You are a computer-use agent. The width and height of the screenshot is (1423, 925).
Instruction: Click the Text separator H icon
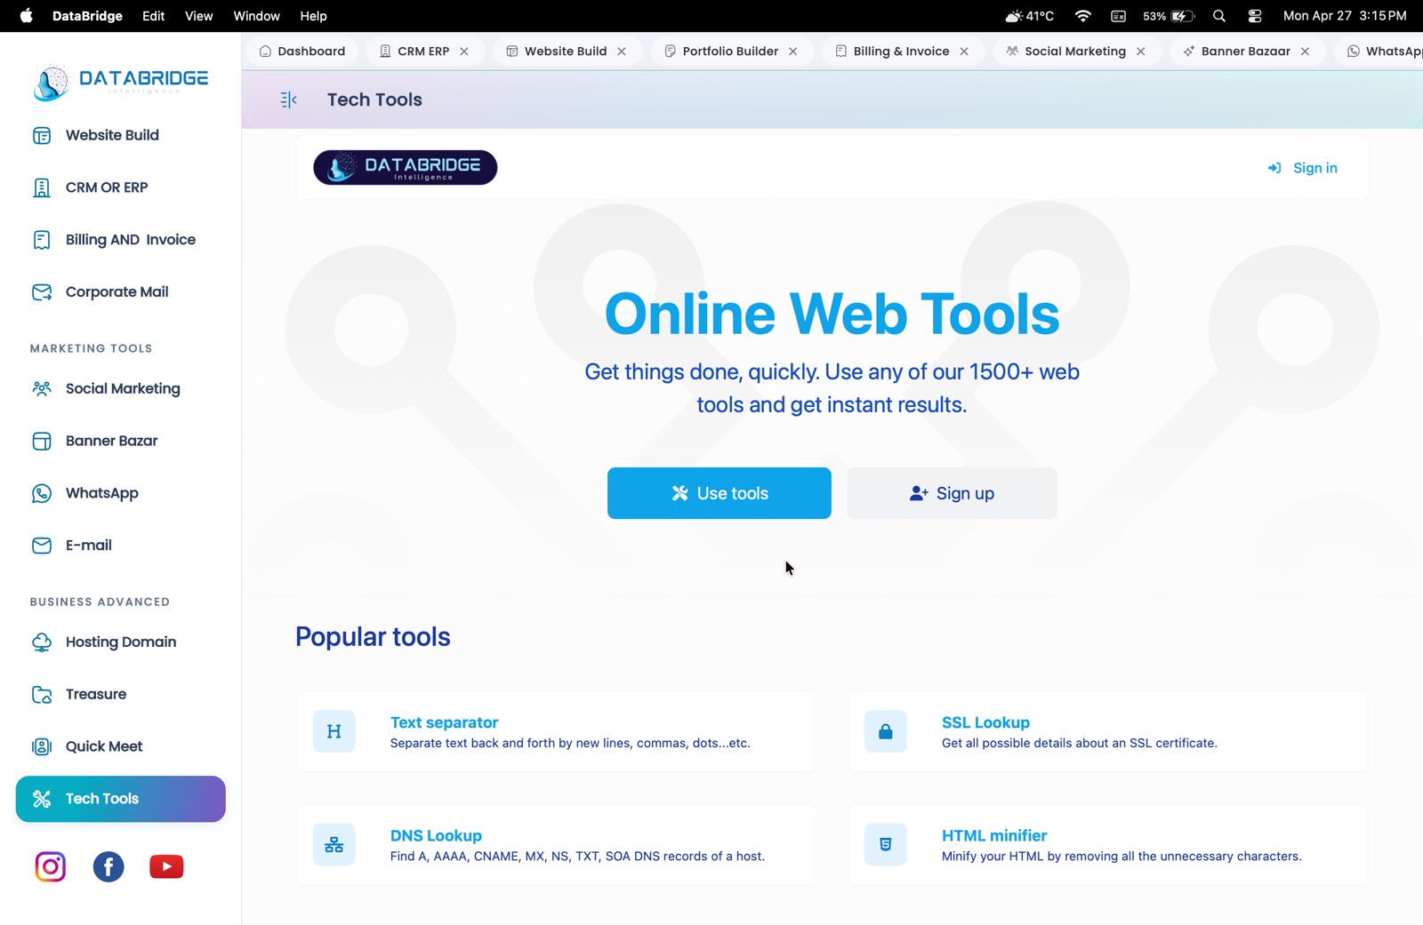point(334,731)
